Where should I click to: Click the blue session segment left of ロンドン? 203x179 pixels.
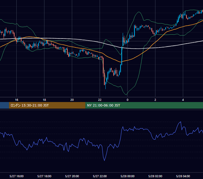4,105
